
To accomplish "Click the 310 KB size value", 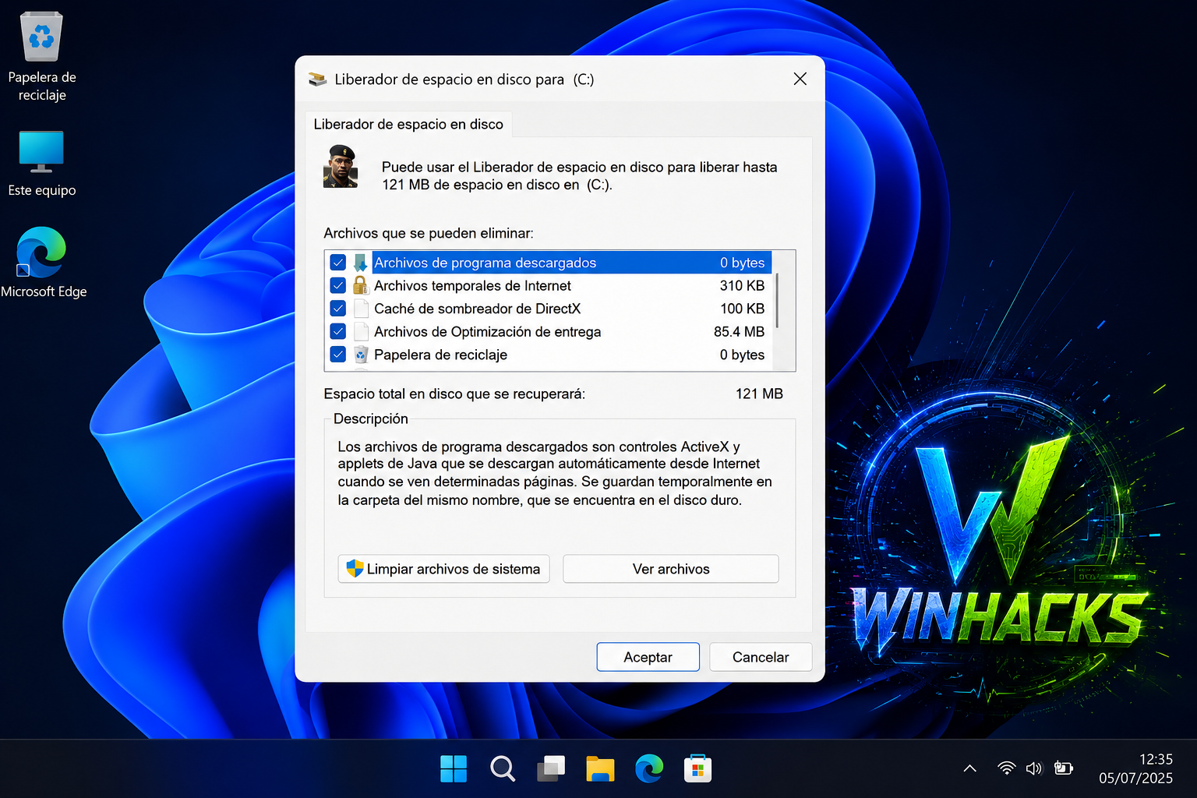I will tap(742, 285).
